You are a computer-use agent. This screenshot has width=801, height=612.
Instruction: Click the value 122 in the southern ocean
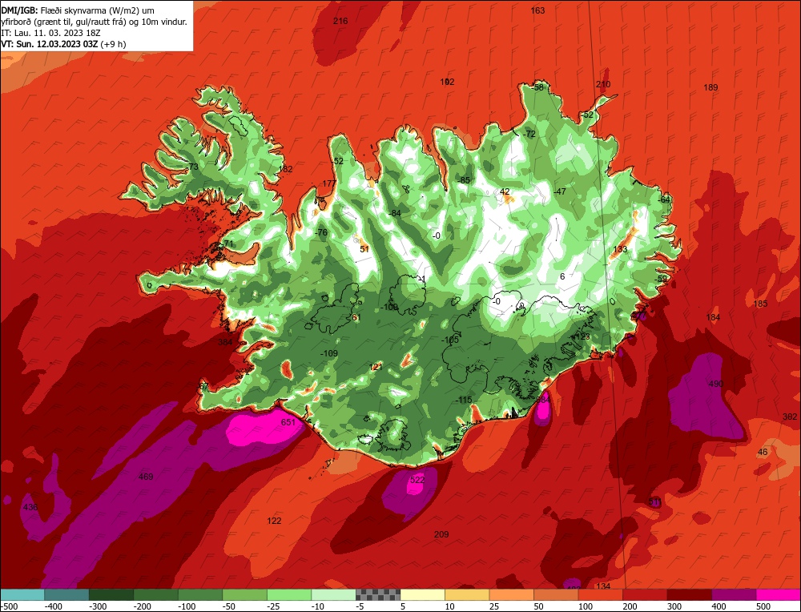(x=274, y=521)
